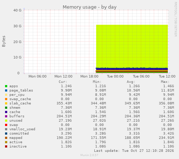The image size is (179, 159).
Task: Click the 'swap' legend label
Action: tap(14, 125)
